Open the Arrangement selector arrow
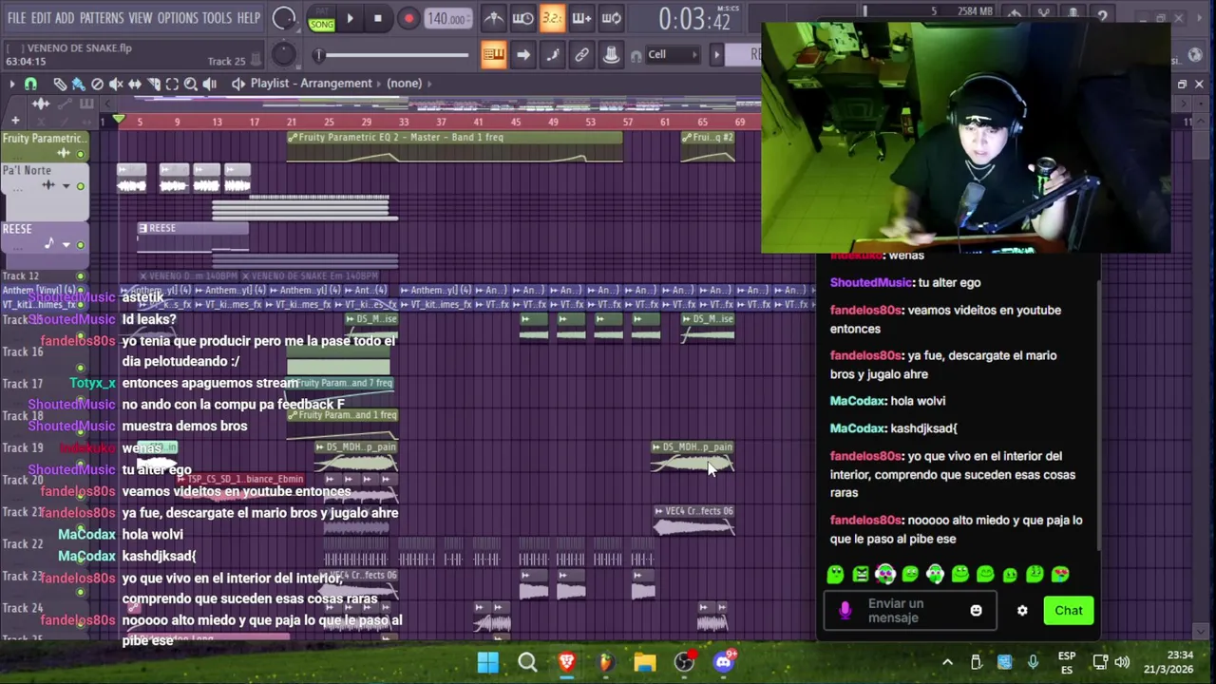This screenshot has width=1216, height=684. tap(378, 84)
